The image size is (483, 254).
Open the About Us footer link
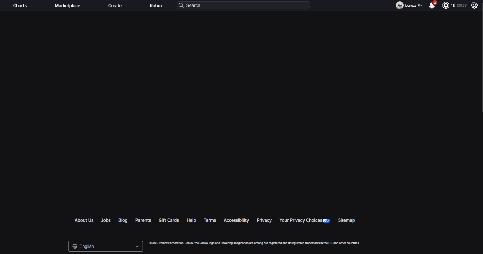(84, 220)
